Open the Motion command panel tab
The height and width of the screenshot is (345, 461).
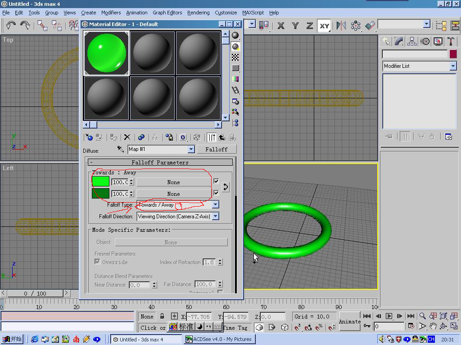click(425, 42)
